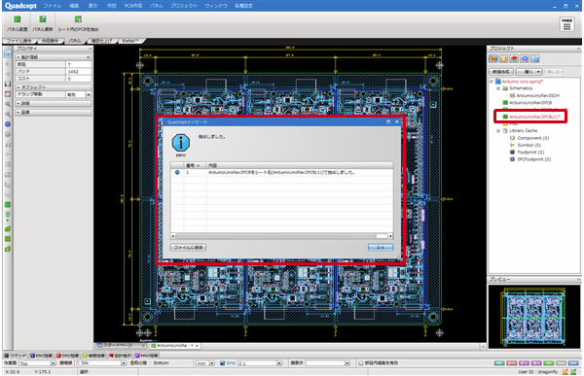Open the ドラッグ移動 dropdown in properties
584x376 pixels.
coord(89,95)
